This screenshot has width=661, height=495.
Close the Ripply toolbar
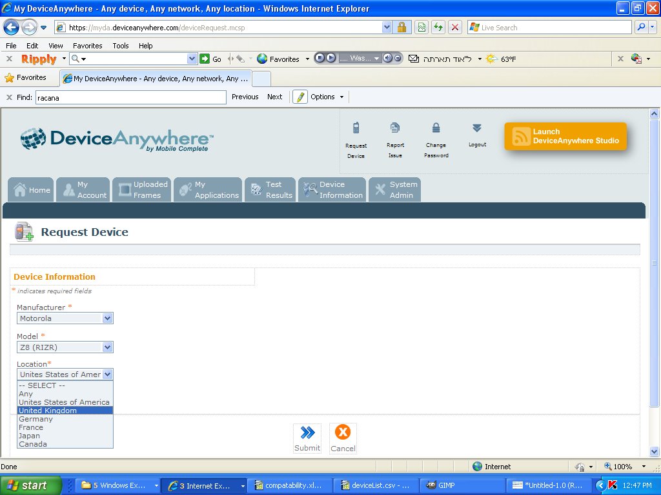pos(9,59)
